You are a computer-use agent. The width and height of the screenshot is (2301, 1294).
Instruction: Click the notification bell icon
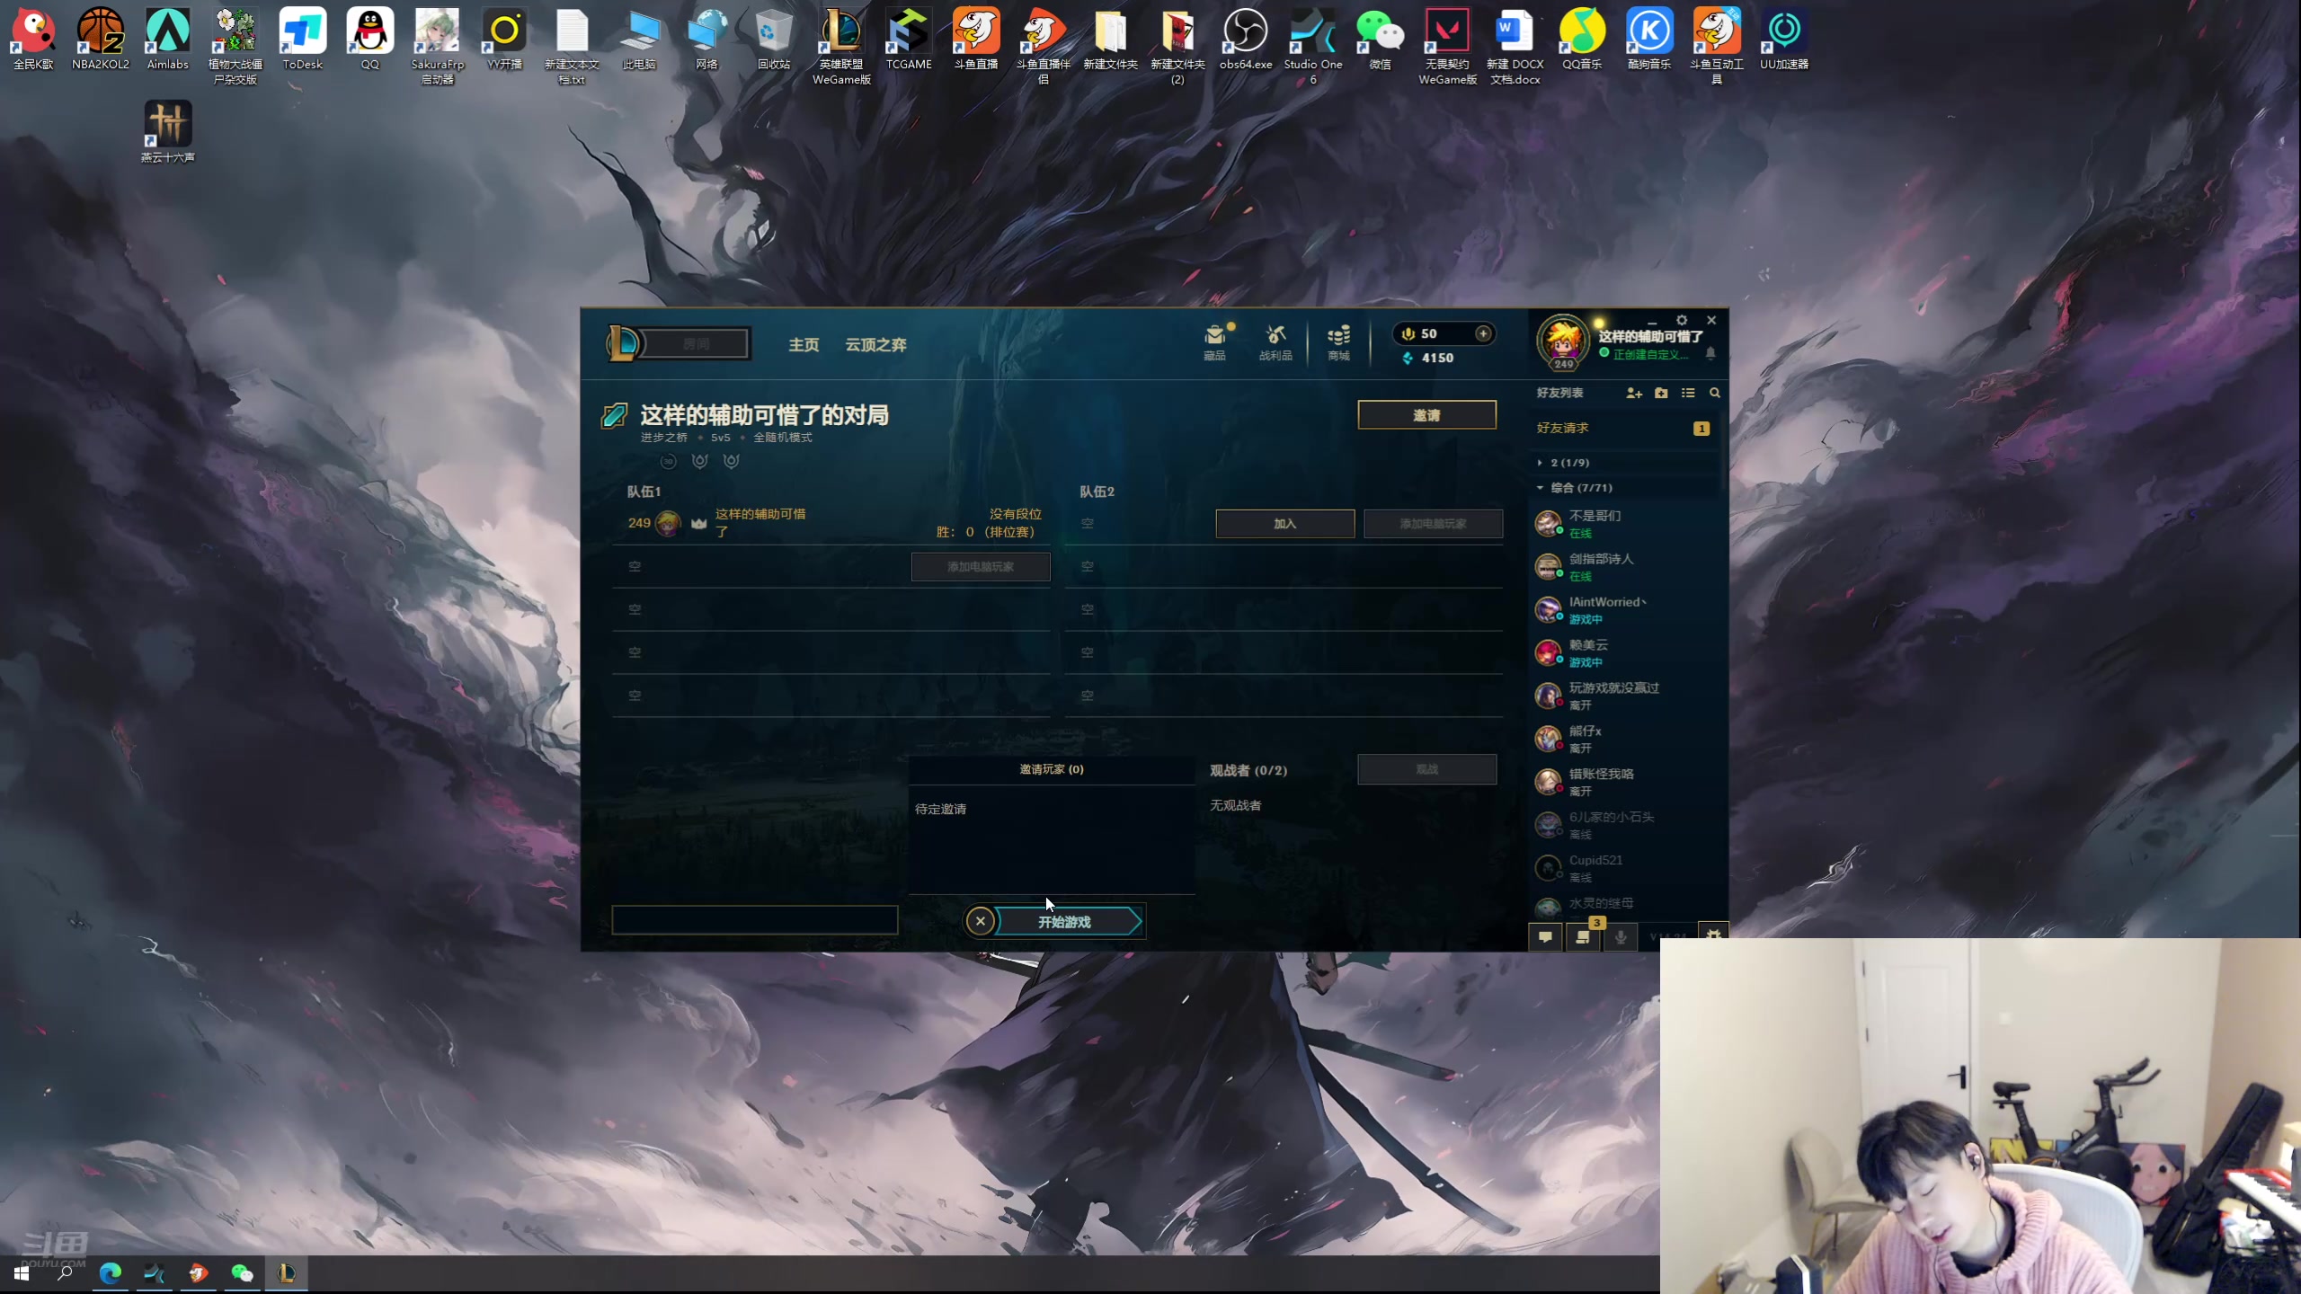point(1710,354)
